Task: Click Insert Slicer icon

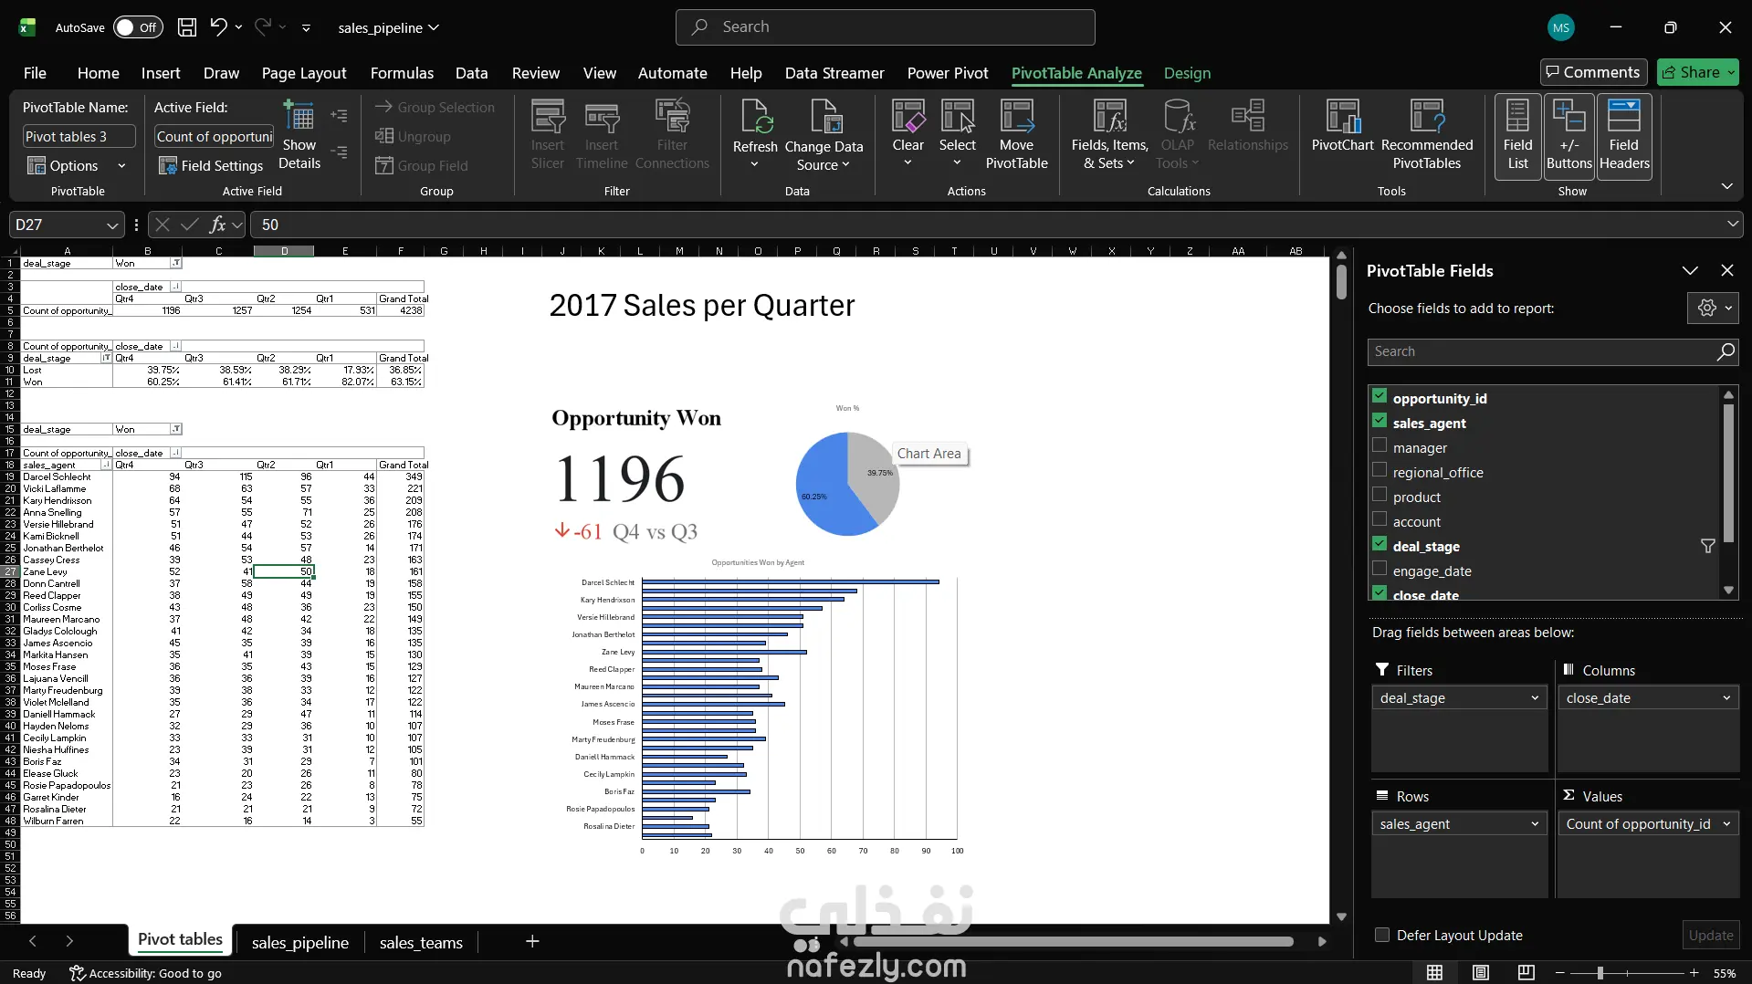Action: (x=547, y=117)
